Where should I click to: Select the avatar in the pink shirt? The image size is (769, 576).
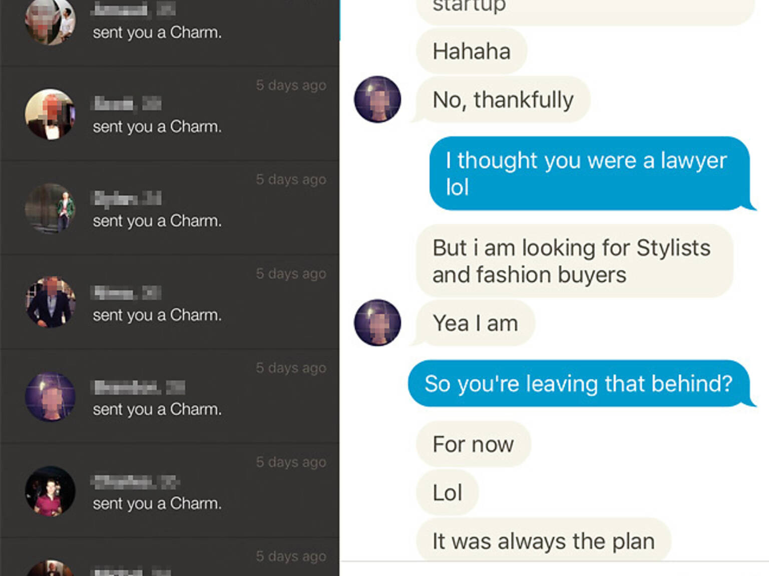pos(50,492)
